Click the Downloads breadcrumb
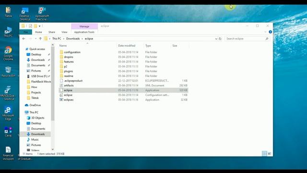 (x=73, y=38)
